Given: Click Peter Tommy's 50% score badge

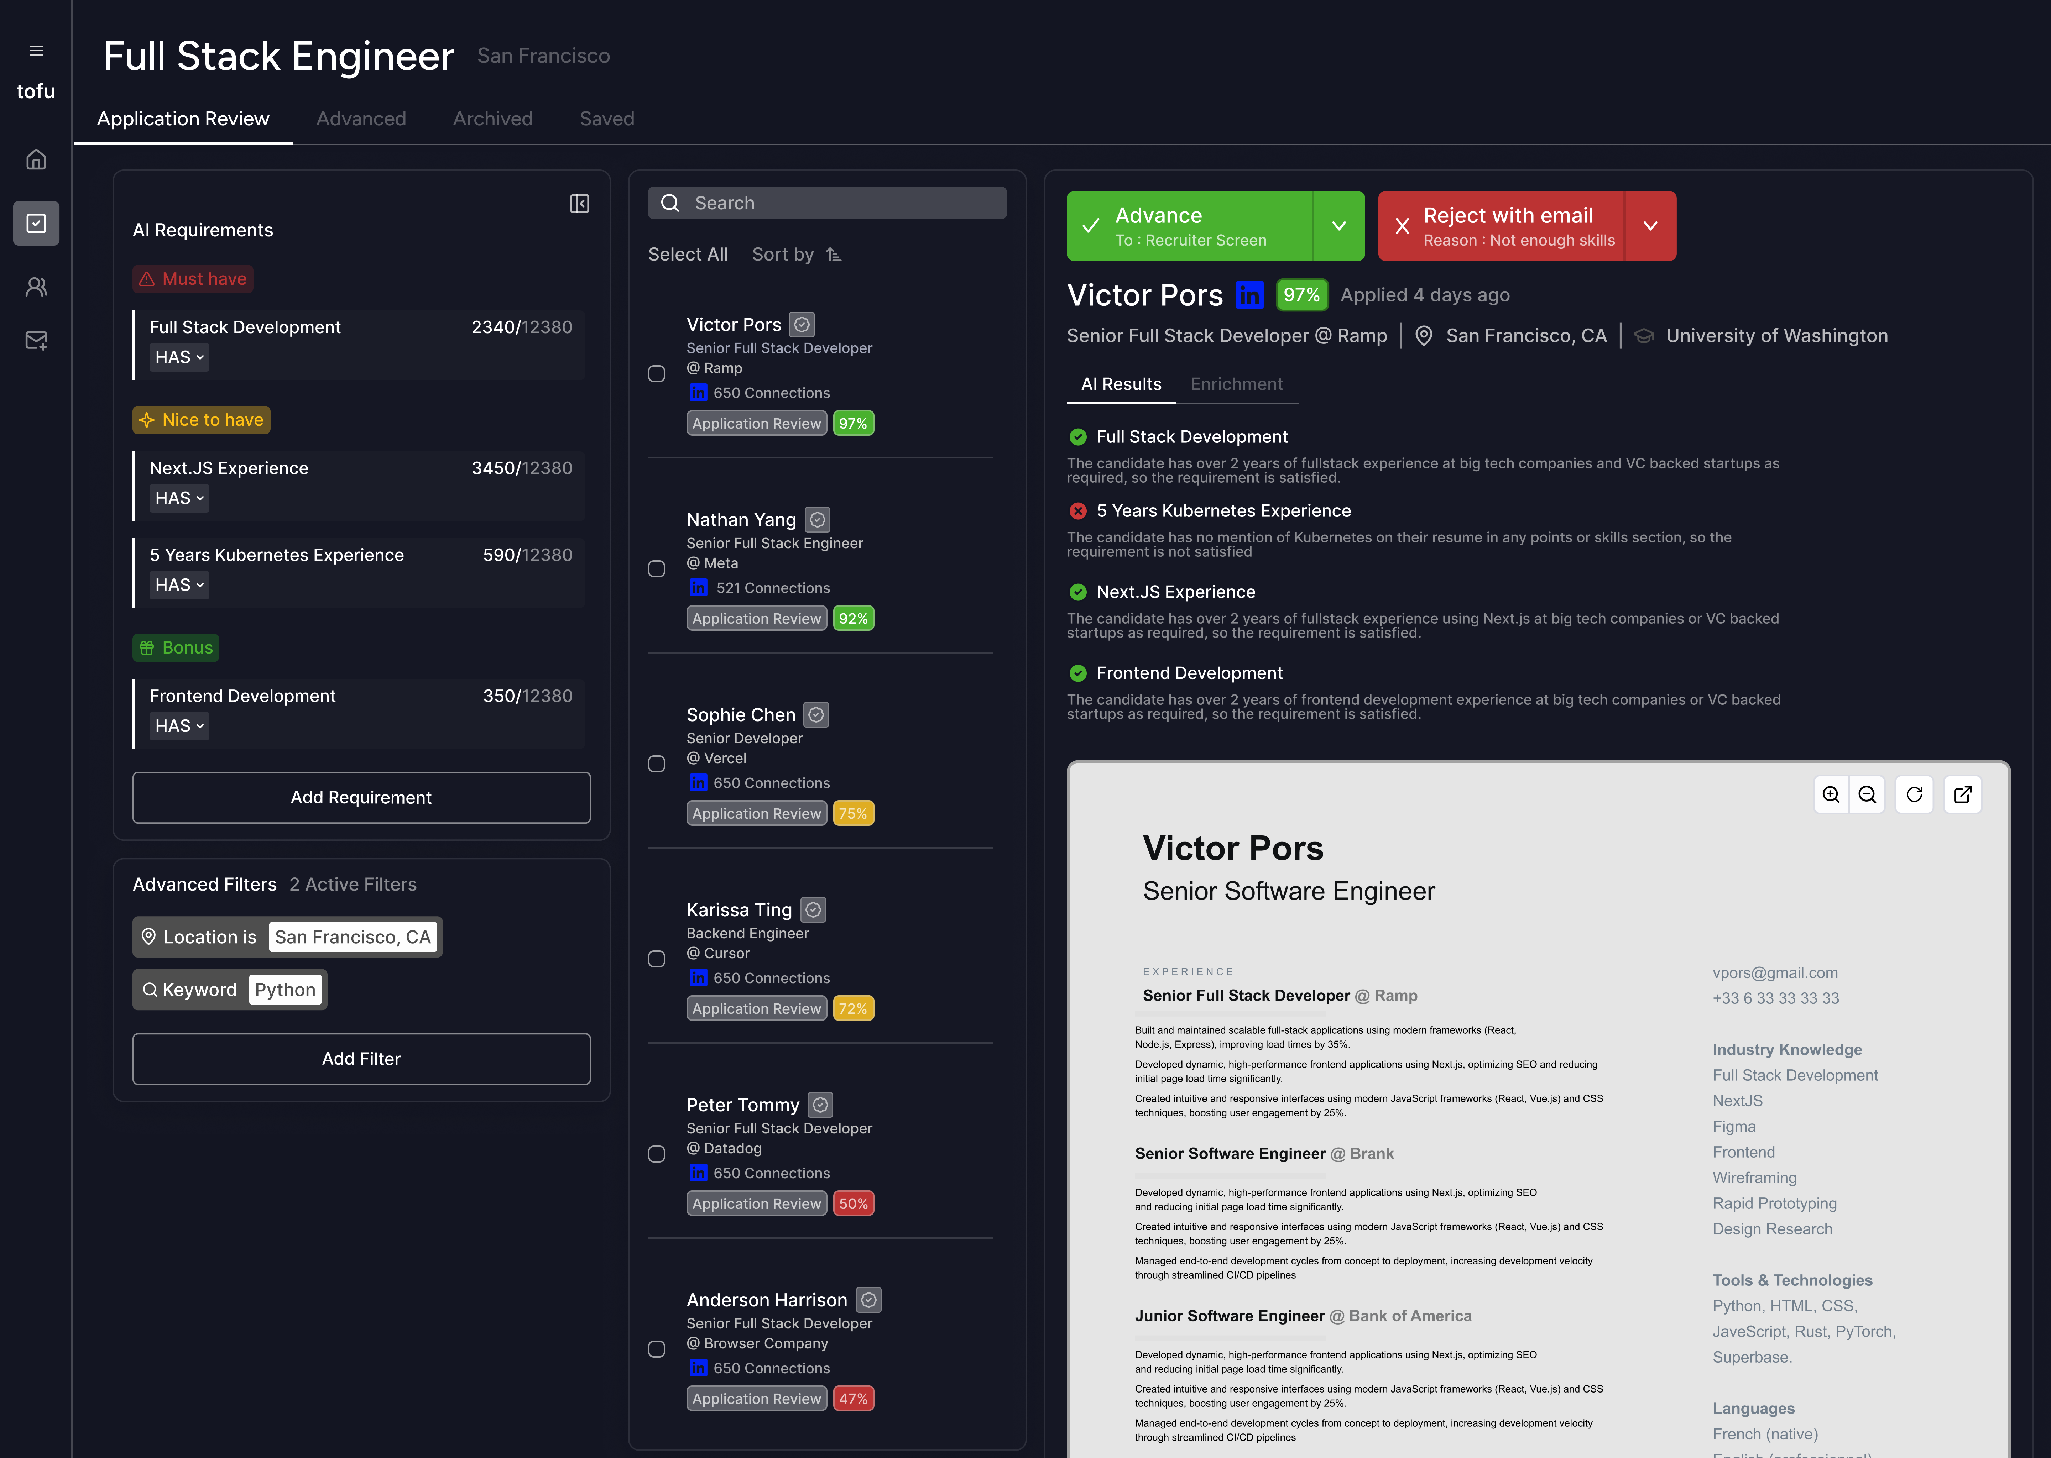Looking at the screenshot, I should tap(853, 1203).
